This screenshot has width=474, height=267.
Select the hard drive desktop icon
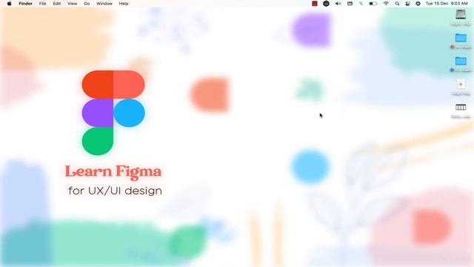pyautogui.click(x=461, y=14)
